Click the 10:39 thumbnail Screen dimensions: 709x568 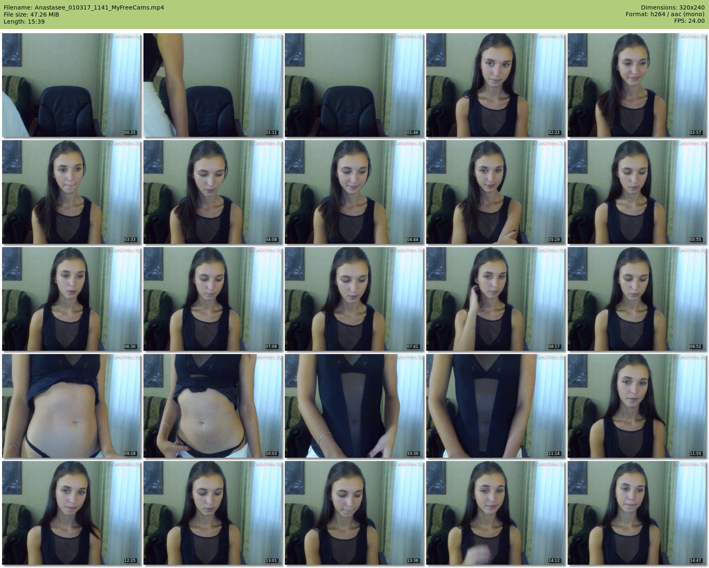pyautogui.click(x=354, y=406)
